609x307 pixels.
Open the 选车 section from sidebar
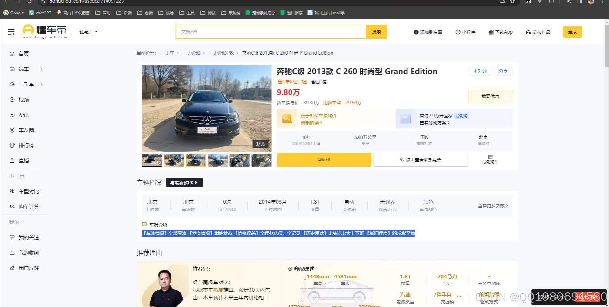(24, 69)
